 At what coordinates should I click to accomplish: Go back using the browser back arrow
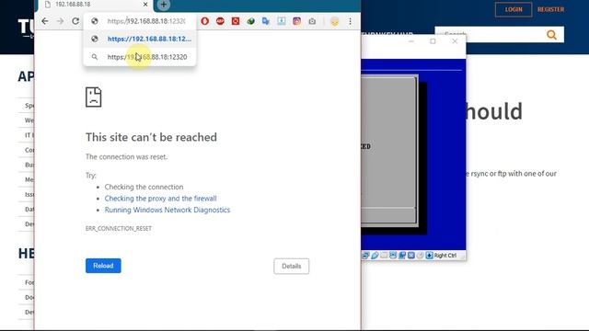tap(45, 21)
